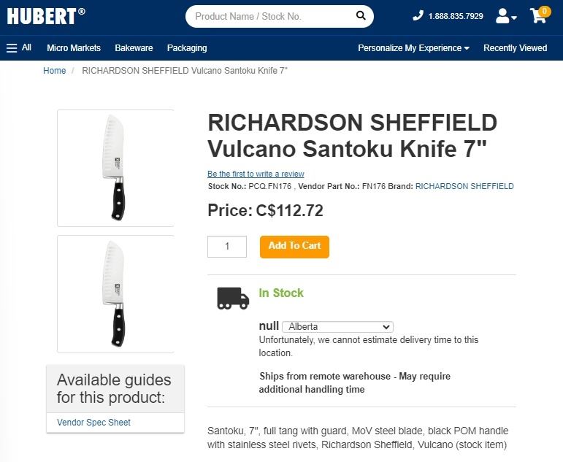Click the Add To Cart button

click(x=294, y=246)
